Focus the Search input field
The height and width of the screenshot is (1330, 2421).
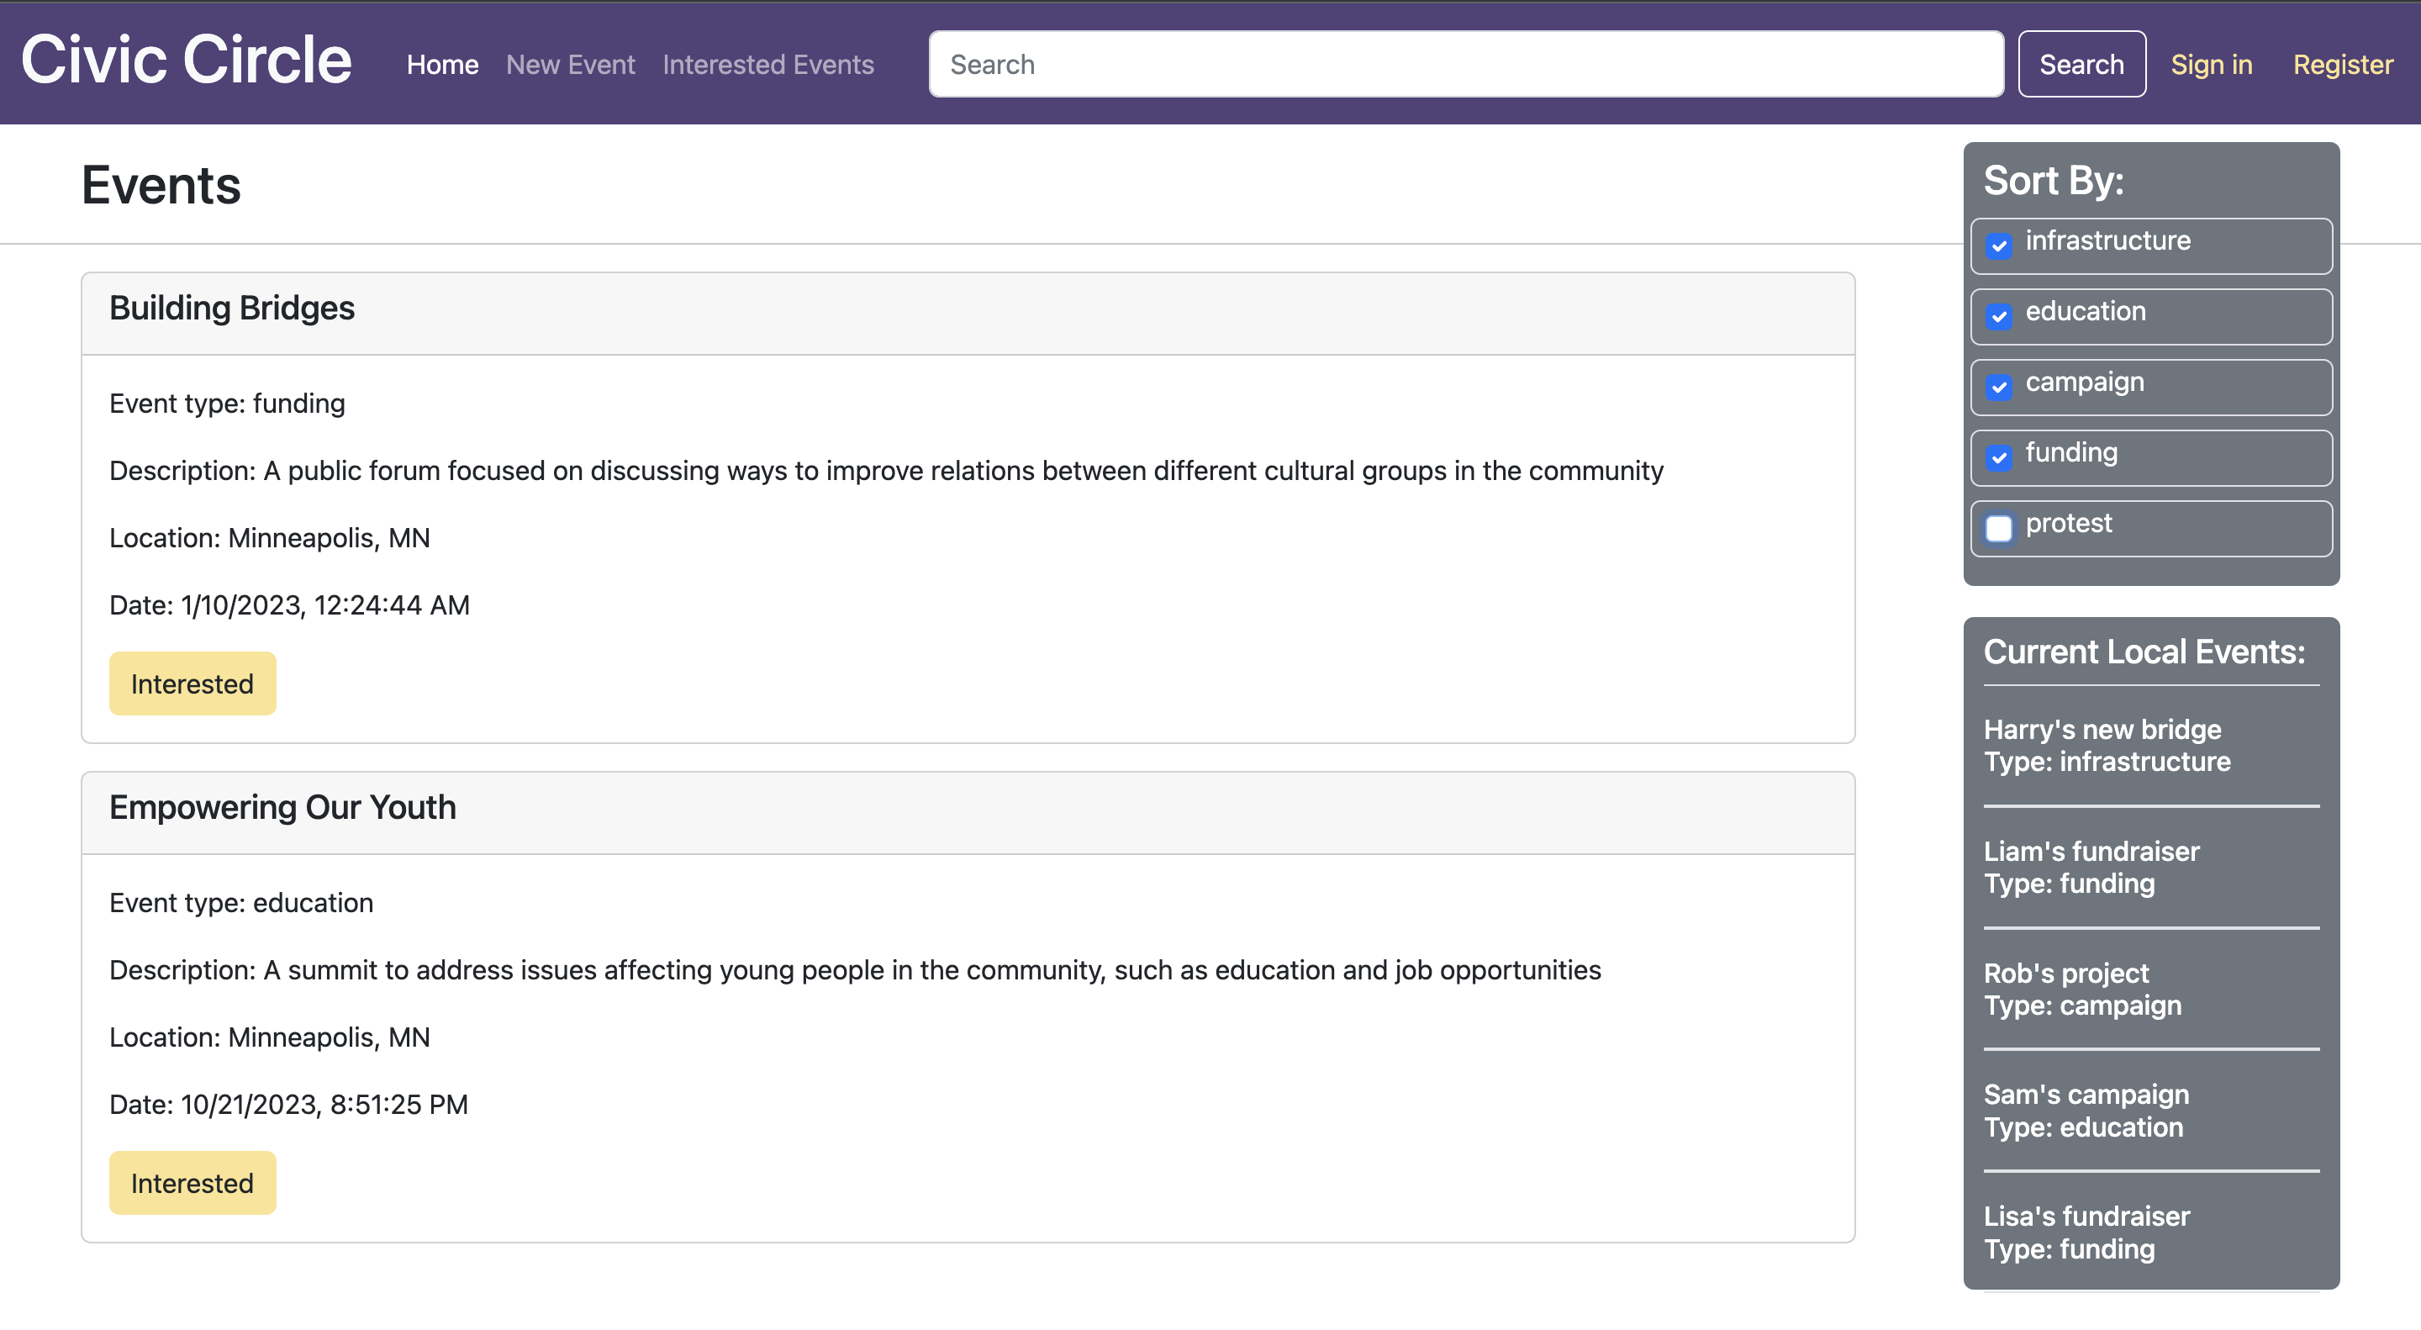click(x=1465, y=64)
